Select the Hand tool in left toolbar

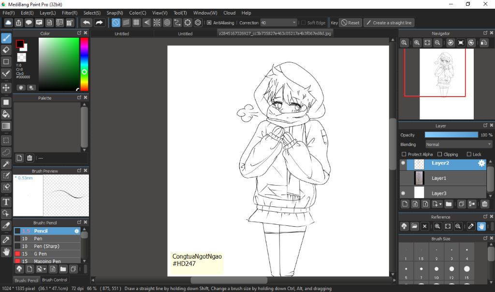[6, 251]
